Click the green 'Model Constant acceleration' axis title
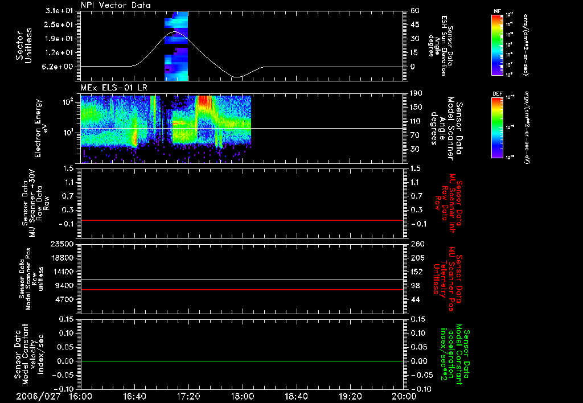The height and width of the screenshot is (403, 583). click(455, 354)
